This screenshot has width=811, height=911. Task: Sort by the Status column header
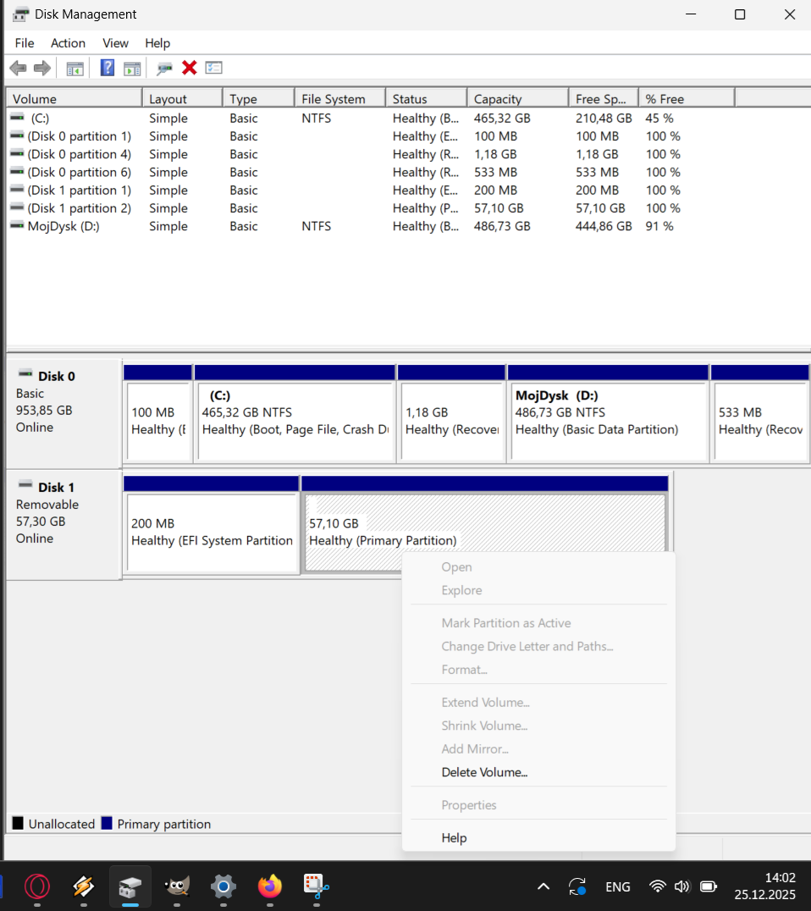427,99
